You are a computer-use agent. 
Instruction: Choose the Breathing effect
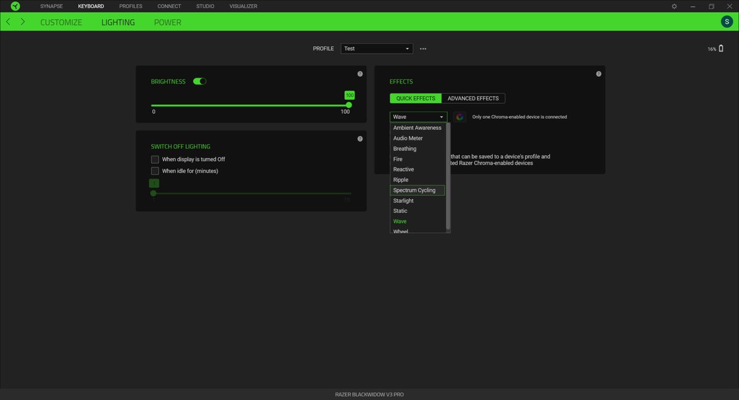point(418,149)
